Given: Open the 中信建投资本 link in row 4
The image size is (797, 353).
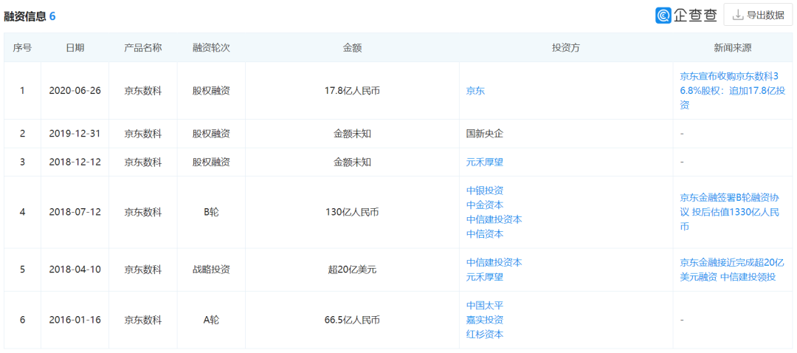Looking at the screenshot, I should point(494,220).
